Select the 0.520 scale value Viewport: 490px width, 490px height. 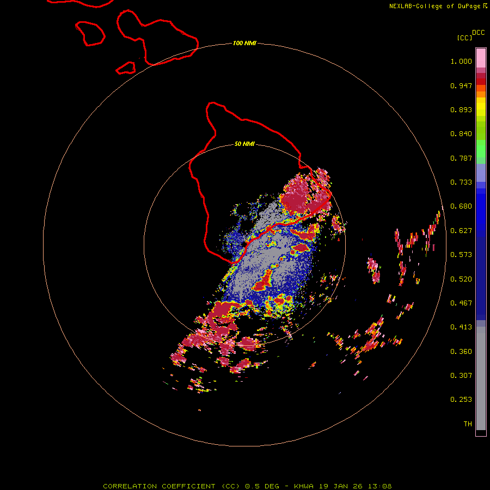coord(461,279)
